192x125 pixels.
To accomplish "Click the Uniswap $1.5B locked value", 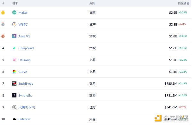I will coord(173,60).
